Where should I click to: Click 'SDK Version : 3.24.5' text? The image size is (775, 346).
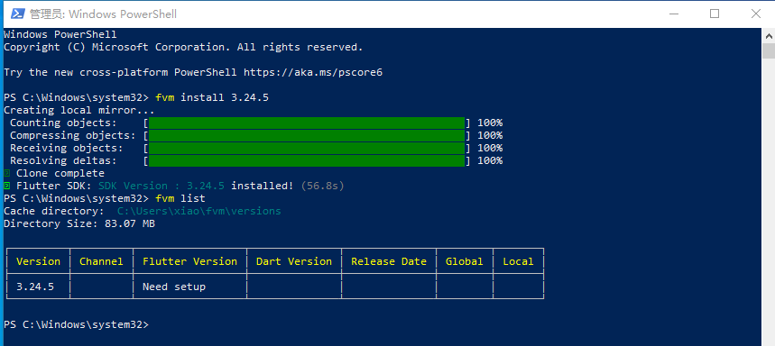161,187
